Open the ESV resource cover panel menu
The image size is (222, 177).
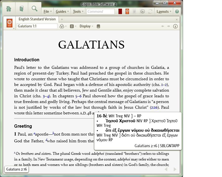click(x=10, y=23)
